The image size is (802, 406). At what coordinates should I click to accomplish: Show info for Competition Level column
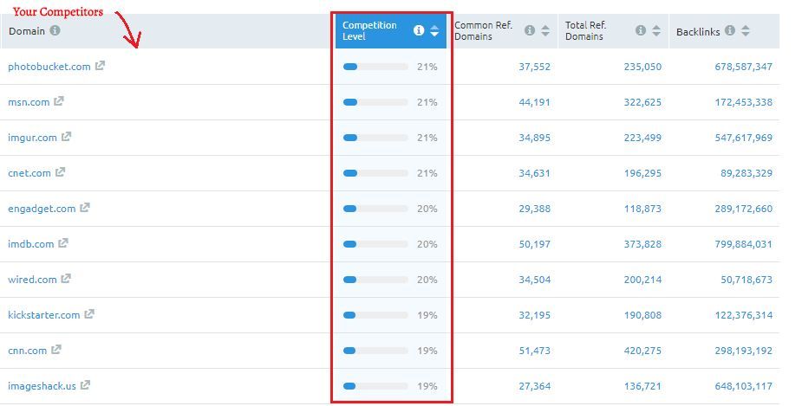tap(419, 30)
